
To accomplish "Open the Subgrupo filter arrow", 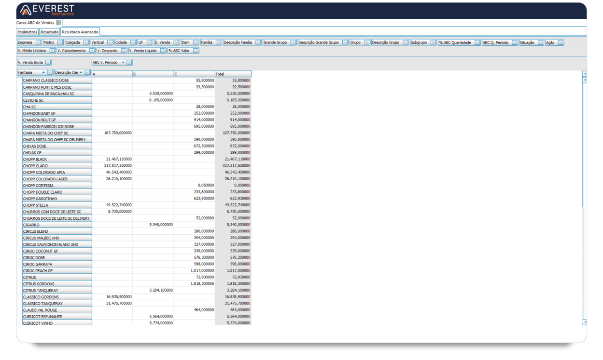I will 433,42.
